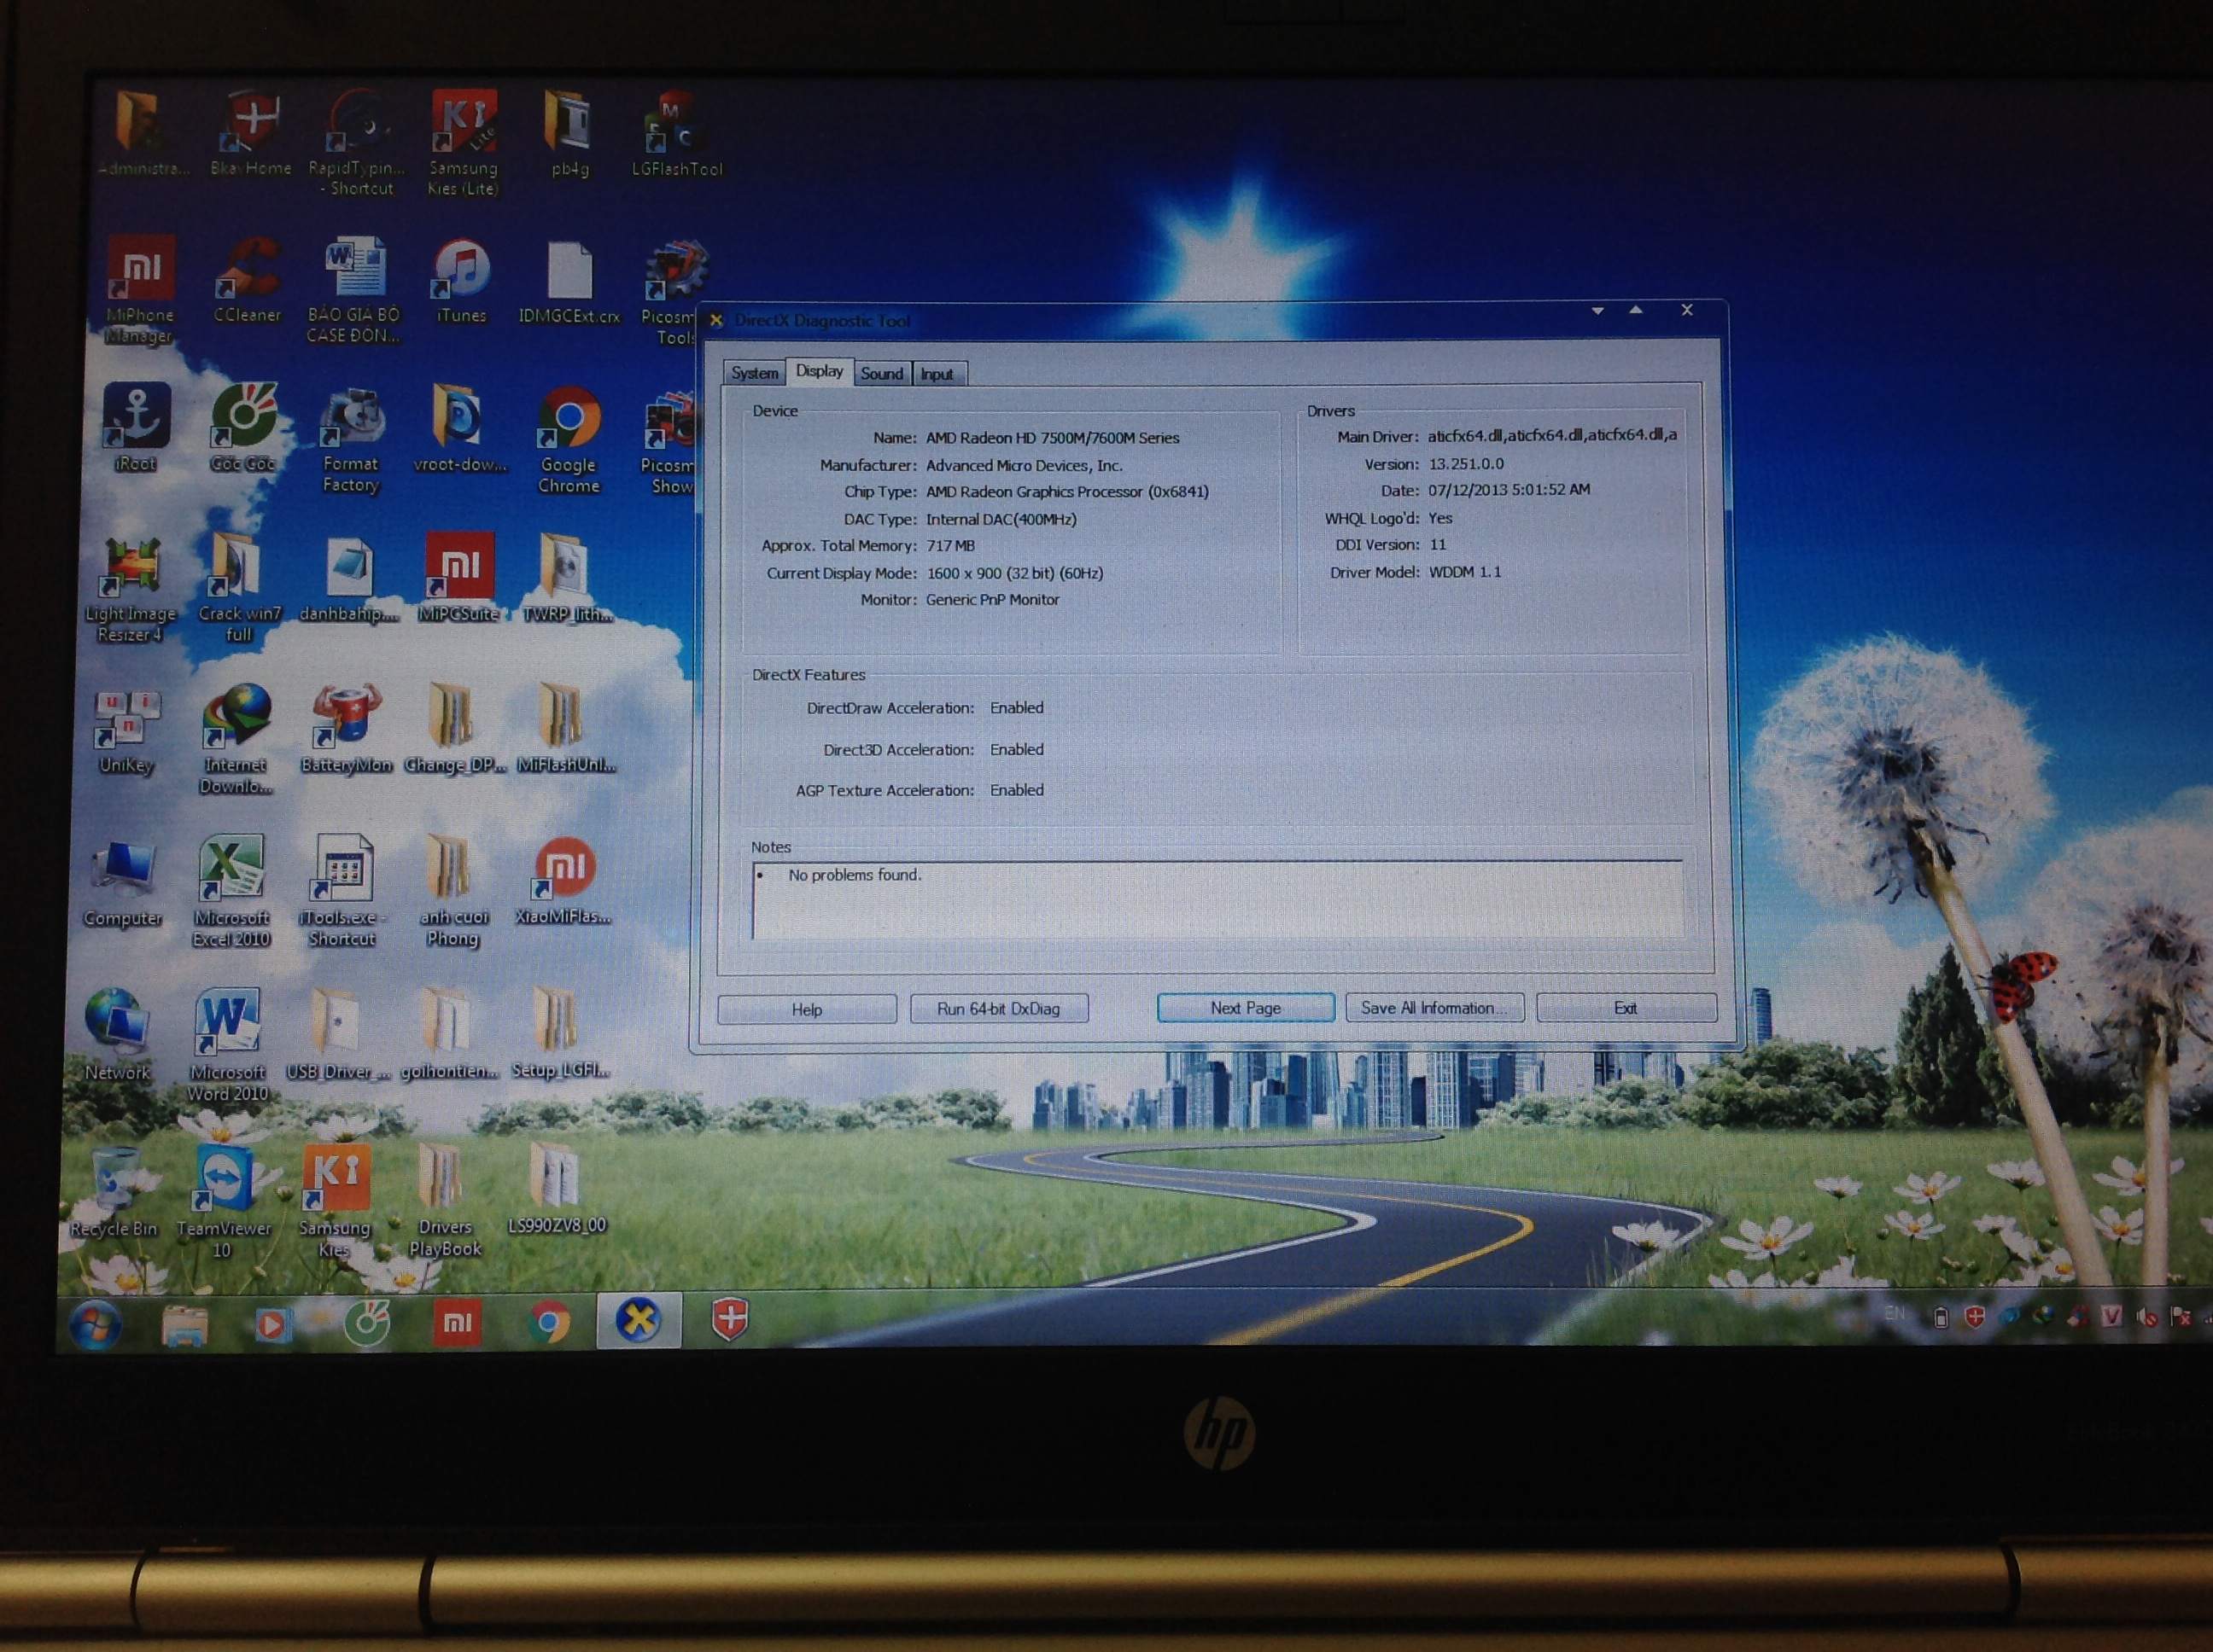Screen dimensions: 2213x1652
Task: Open the Windows Start menu orb
Action: point(96,1324)
